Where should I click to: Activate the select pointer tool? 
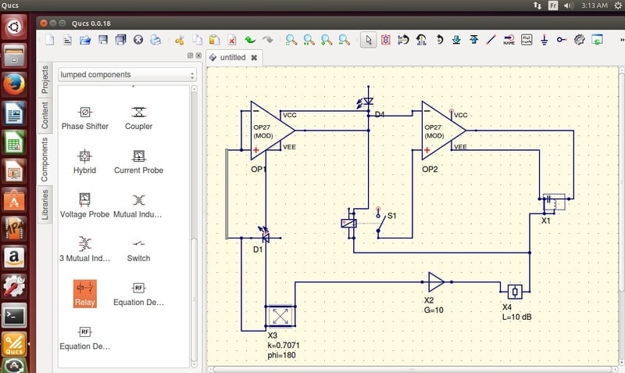point(368,40)
